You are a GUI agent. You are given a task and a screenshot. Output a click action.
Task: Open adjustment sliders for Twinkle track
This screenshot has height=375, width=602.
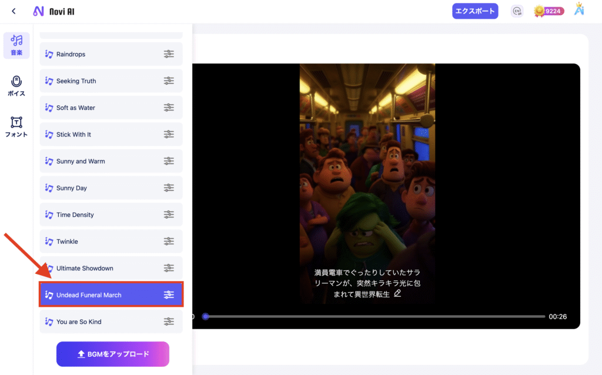click(x=169, y=242)
